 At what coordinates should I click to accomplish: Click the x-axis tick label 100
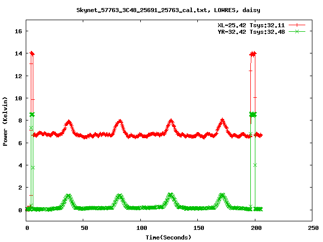tap(141, 228)
